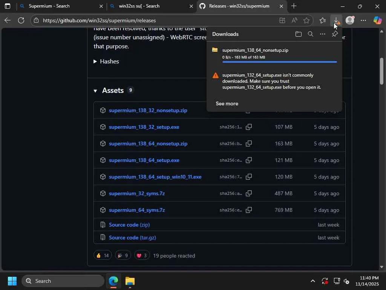Open network status tray icon
This screenshot has height=290, width=386.
click(x=336, y=281)
